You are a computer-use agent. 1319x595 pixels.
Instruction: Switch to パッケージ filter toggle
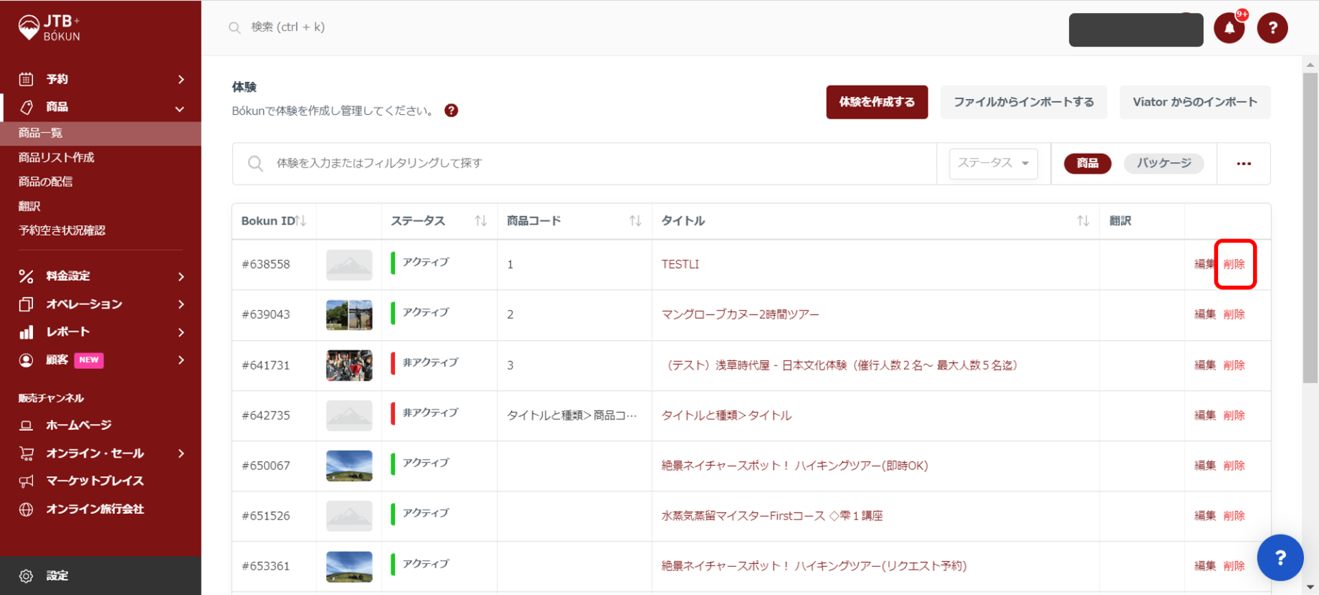[x=1163, y=164]
